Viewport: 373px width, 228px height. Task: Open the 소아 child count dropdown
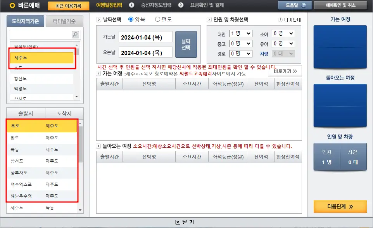[x=283, y=33]
